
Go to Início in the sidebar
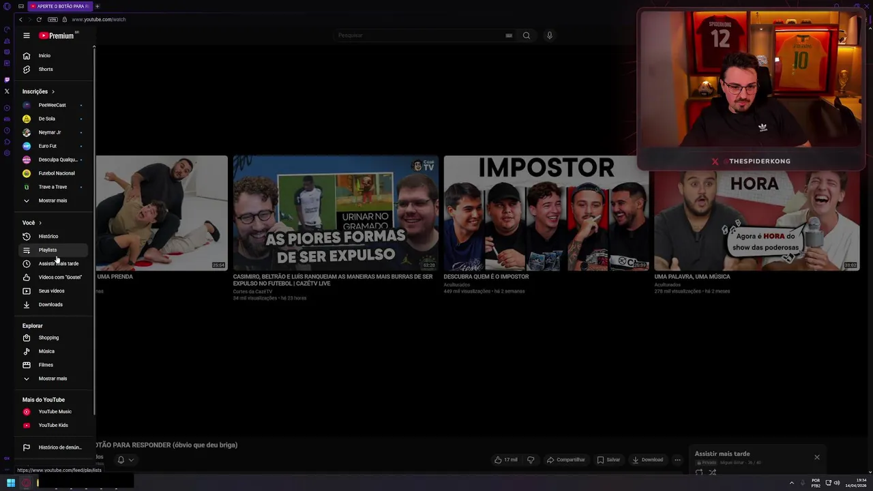coord(55,55)
